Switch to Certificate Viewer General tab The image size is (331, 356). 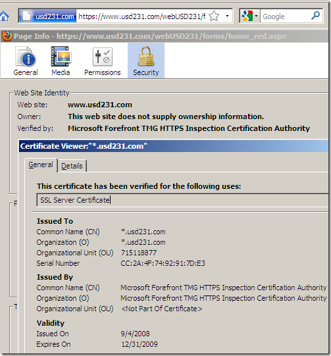pyautogui.click(x=41, y=165)
